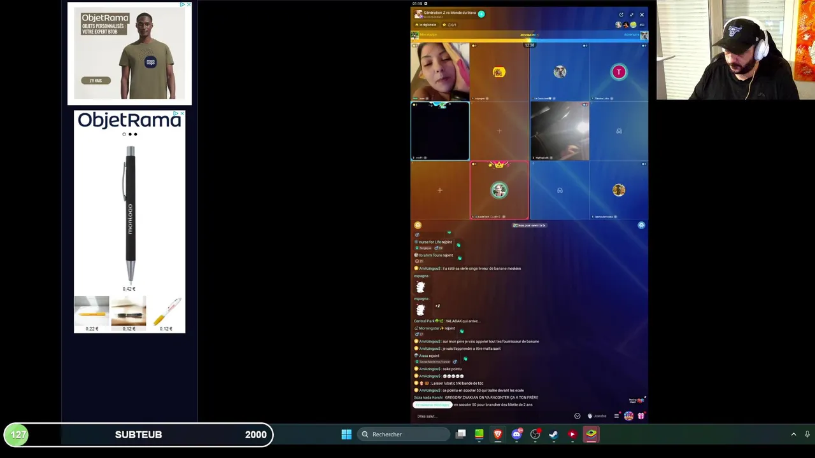
Task: Click the 'Adversaire' team label
Action: 632,34
